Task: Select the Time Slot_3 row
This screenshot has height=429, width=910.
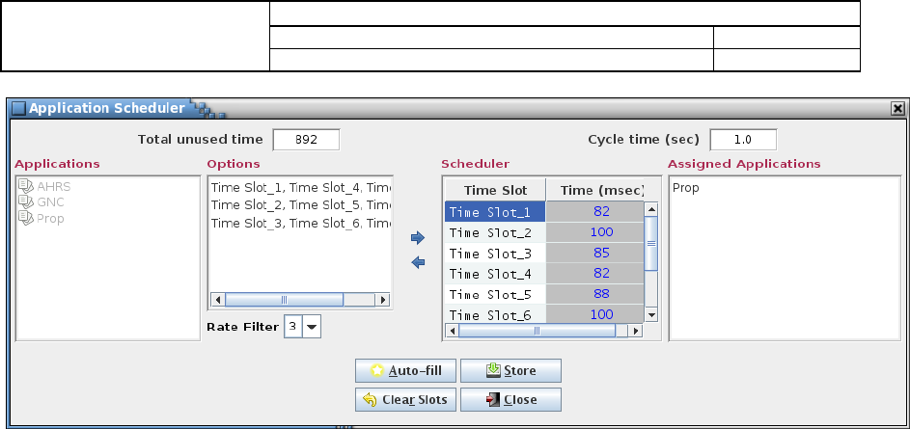Action: (x=544, y=254)
